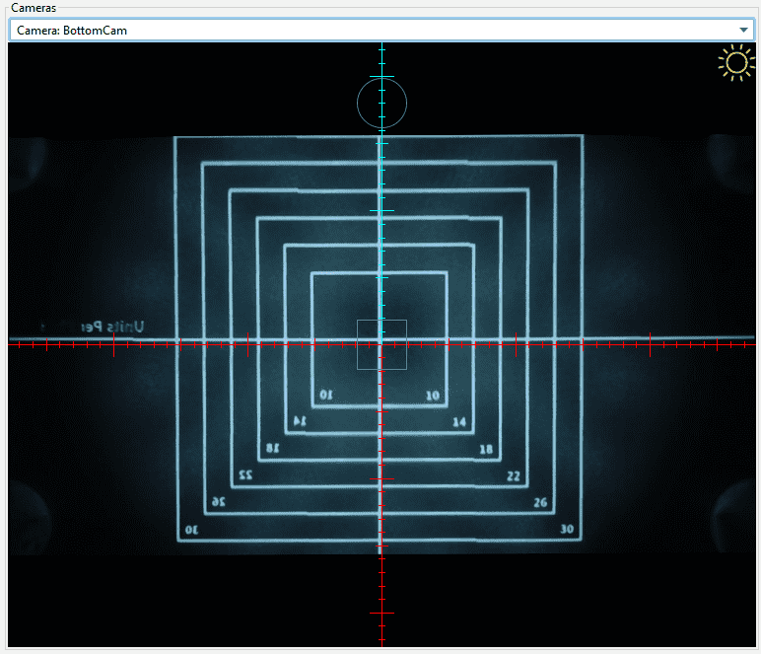Pick the mirrored 18 label on the left

(272, 449)
